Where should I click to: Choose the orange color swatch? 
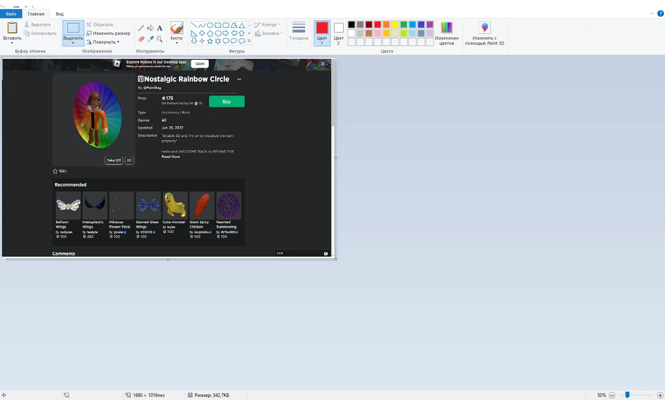386,25
